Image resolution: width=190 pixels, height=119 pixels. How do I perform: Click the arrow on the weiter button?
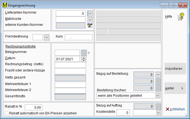pos(182,88)
